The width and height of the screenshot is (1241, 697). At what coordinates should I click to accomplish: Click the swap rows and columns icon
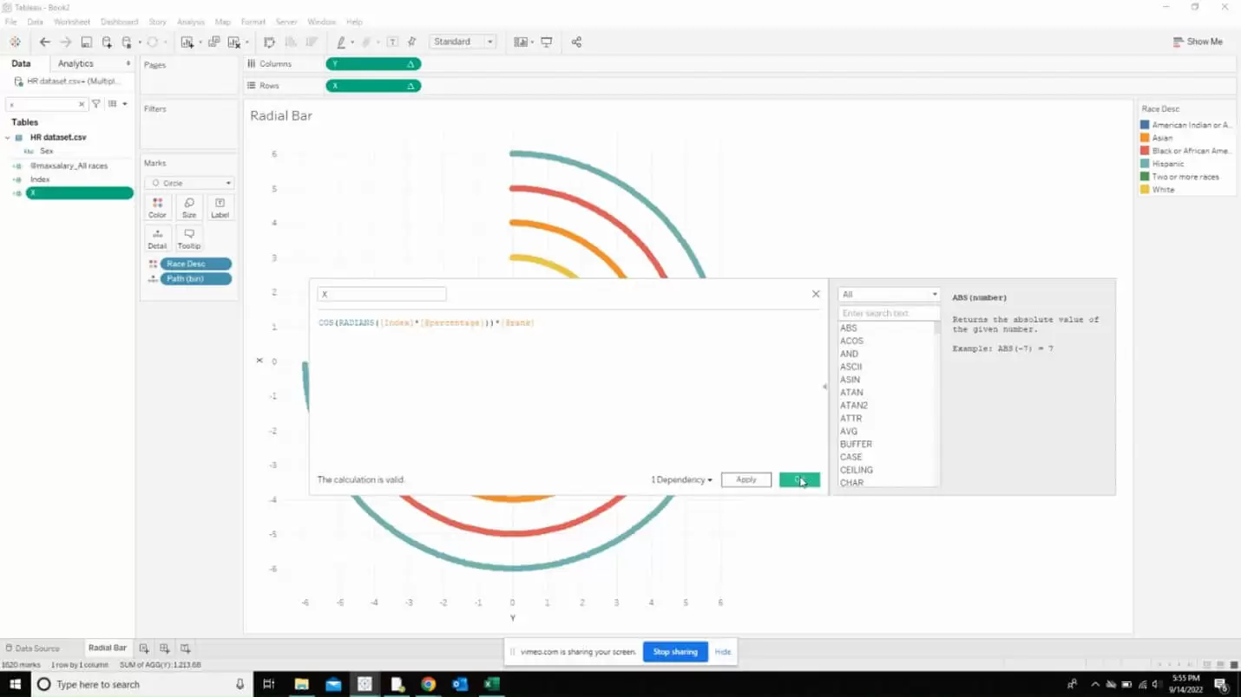pos(269,42)
